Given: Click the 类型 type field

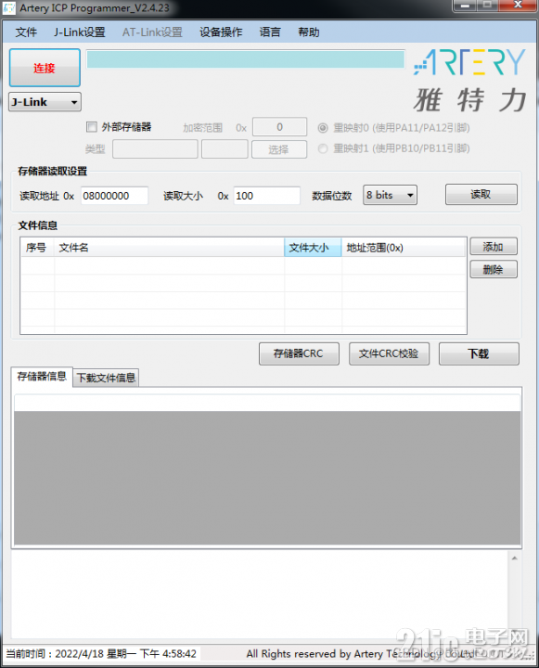Looking at the screenshot, I should click(x=155, y=149).
